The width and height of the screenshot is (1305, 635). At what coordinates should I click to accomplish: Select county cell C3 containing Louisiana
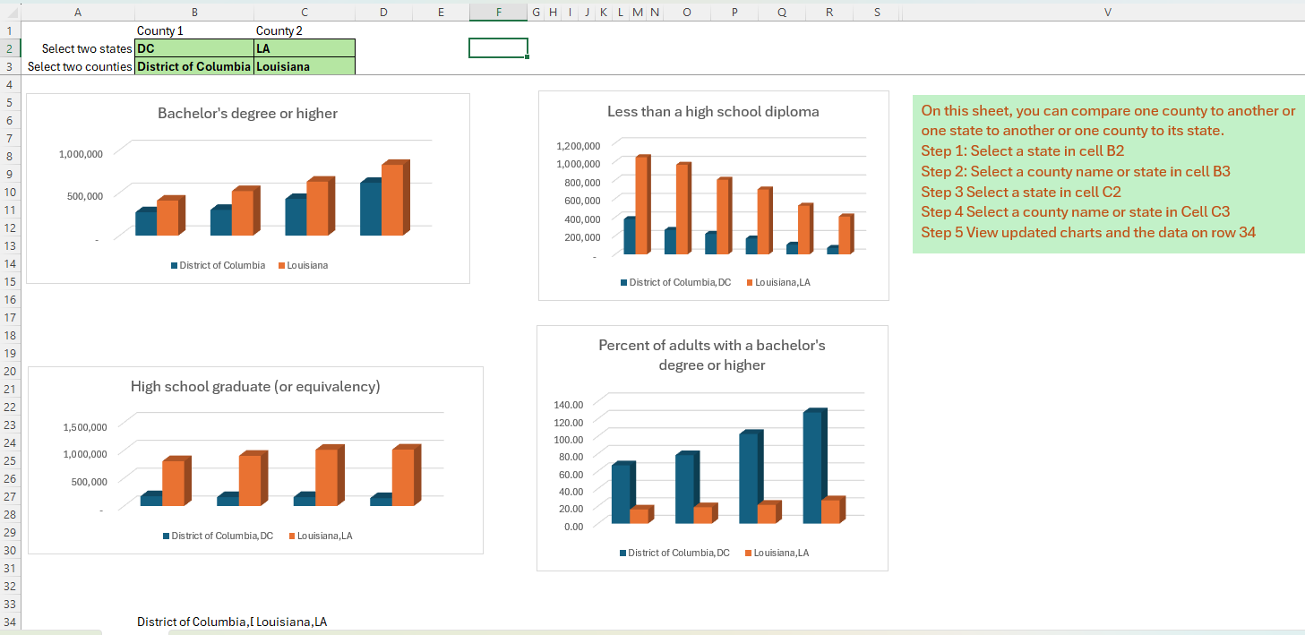coord(304,66)
